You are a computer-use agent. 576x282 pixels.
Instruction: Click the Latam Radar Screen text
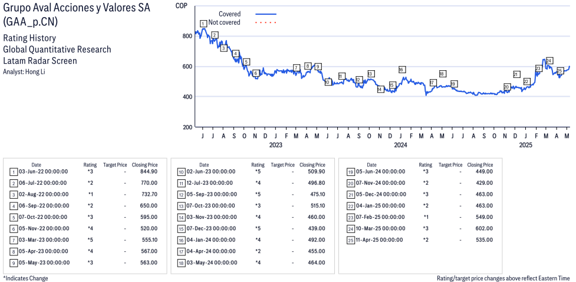[40, 61]
